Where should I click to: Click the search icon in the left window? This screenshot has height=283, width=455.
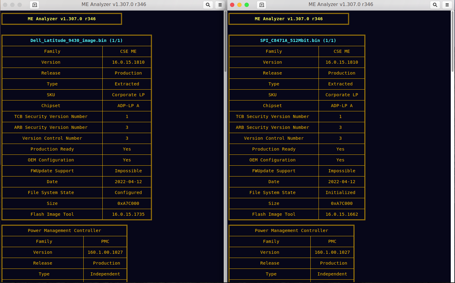click(x=208, y=5)
